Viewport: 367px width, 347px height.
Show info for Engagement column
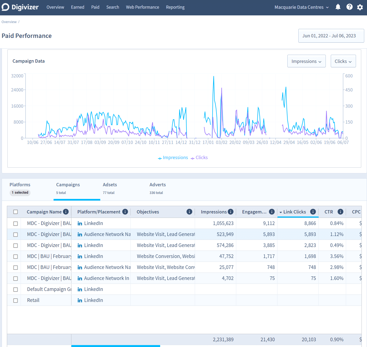pos(272,212)
